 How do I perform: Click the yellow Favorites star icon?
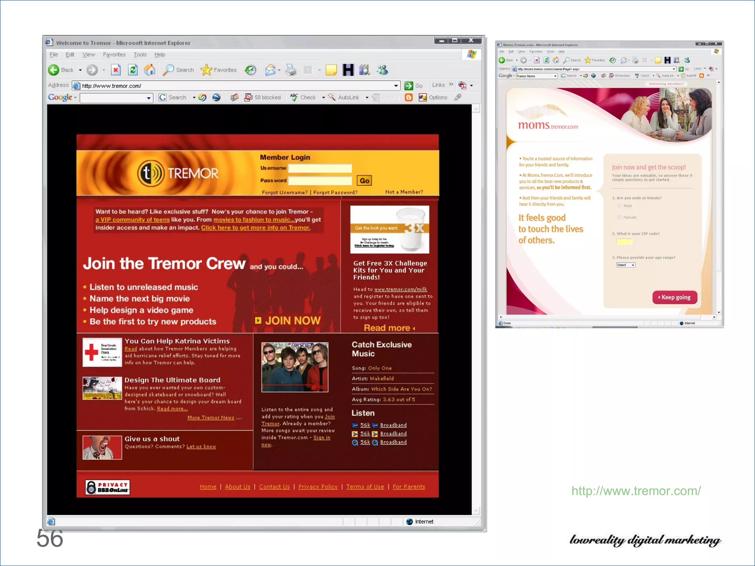click(206, 70)
